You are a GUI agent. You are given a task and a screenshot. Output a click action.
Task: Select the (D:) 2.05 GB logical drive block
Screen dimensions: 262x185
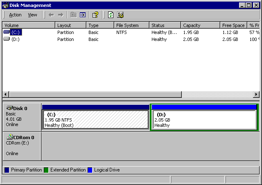click(x=204, y=120)
